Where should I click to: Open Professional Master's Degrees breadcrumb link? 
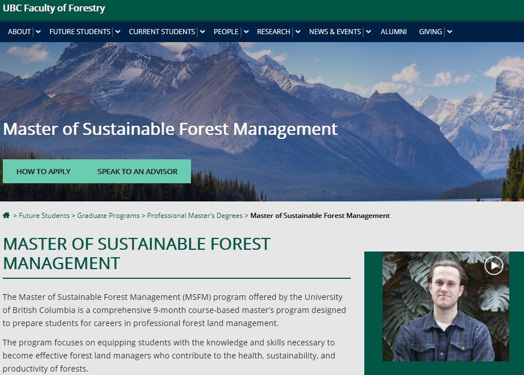[x=195, y=216]
